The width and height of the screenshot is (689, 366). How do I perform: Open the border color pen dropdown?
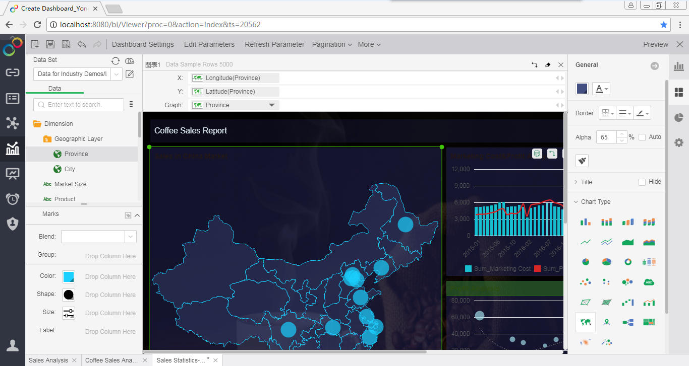coord(643,113)
